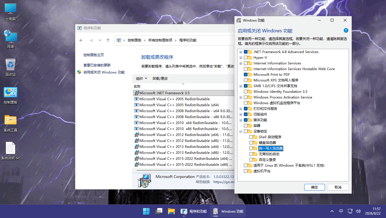Viewport: 386px width, 218px height.
Task: Expand the 打印和文件服务 node
Action: 241,109
